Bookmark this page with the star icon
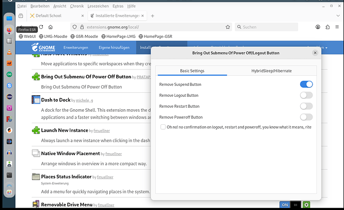Viewport: 344px width, 210px height. [228, 27]
